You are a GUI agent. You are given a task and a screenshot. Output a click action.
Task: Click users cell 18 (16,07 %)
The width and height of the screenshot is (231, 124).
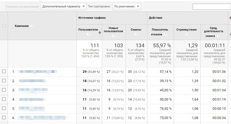pos(91,81)
